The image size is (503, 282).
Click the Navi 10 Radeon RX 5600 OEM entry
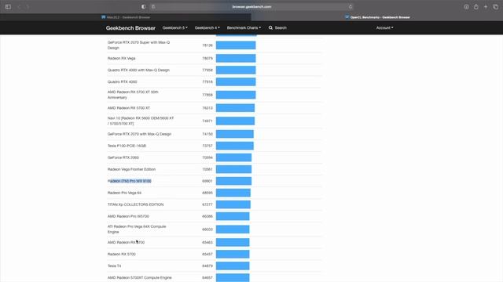(141, 121)
